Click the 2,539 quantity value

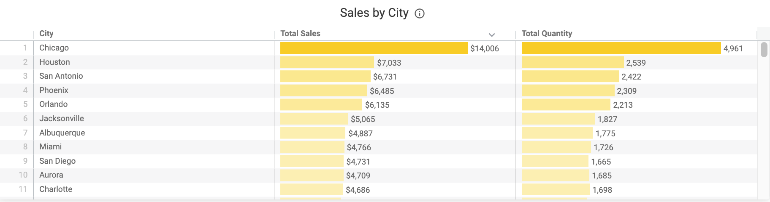[x=636, y=63]
